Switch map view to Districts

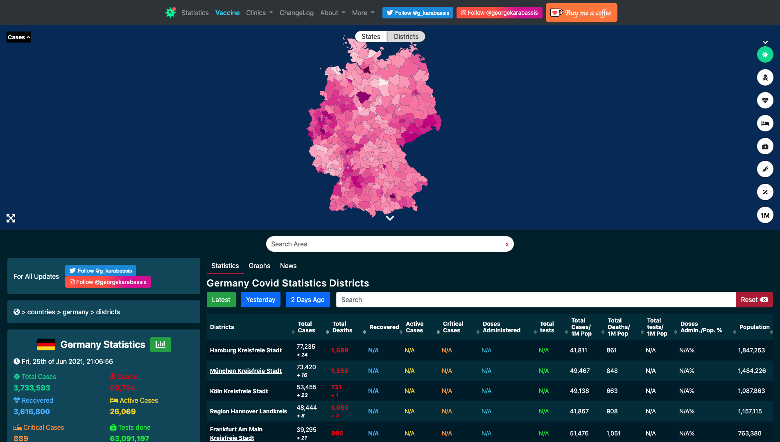406,36
